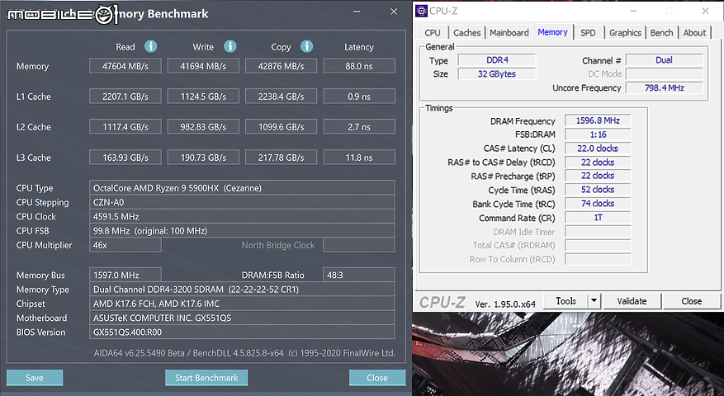Close AIDA64 window using title bar X
Viewport: 724px width, 396px height.
click(394, 12)
